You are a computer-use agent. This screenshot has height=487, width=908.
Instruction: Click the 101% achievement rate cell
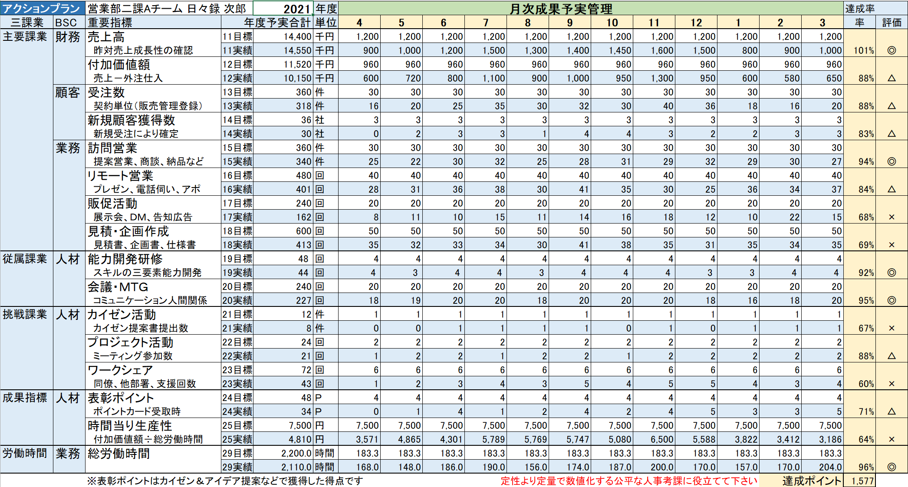coord(863,50)
